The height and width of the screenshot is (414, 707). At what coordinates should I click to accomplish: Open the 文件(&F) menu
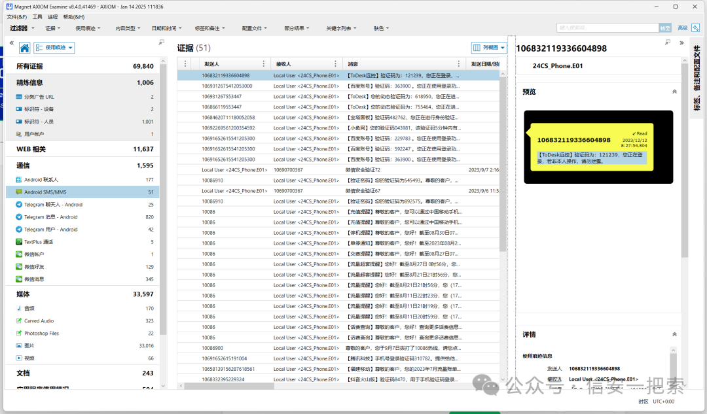point(17,17)
